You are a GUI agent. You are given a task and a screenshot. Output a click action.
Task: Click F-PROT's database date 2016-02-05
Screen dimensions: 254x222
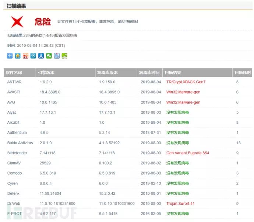(x=151, y=214)
